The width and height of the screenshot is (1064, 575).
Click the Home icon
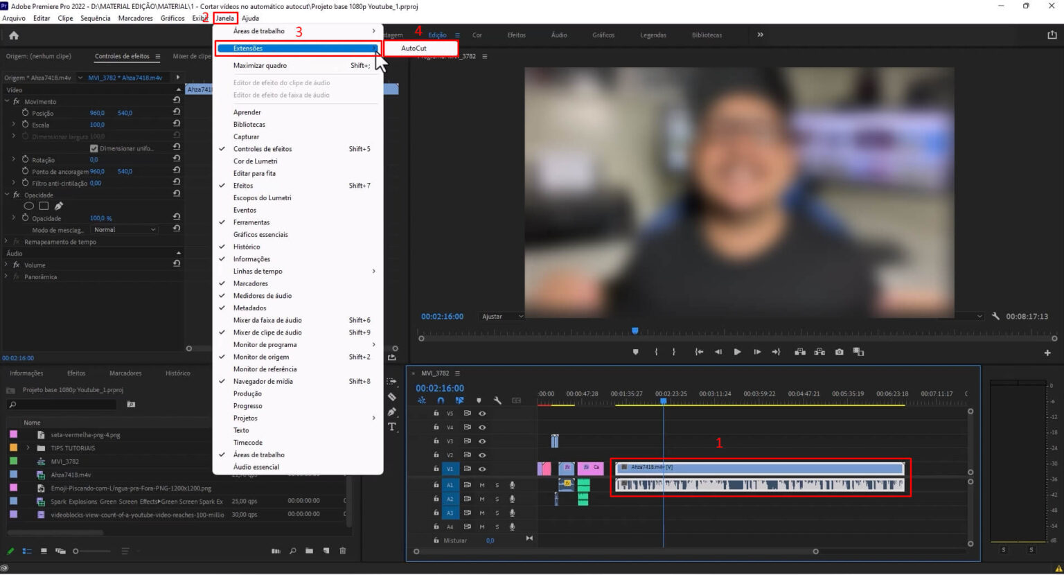pyautogui.click(x=14, y=35)
